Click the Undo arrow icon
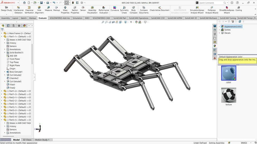 [x=54, y=3]
